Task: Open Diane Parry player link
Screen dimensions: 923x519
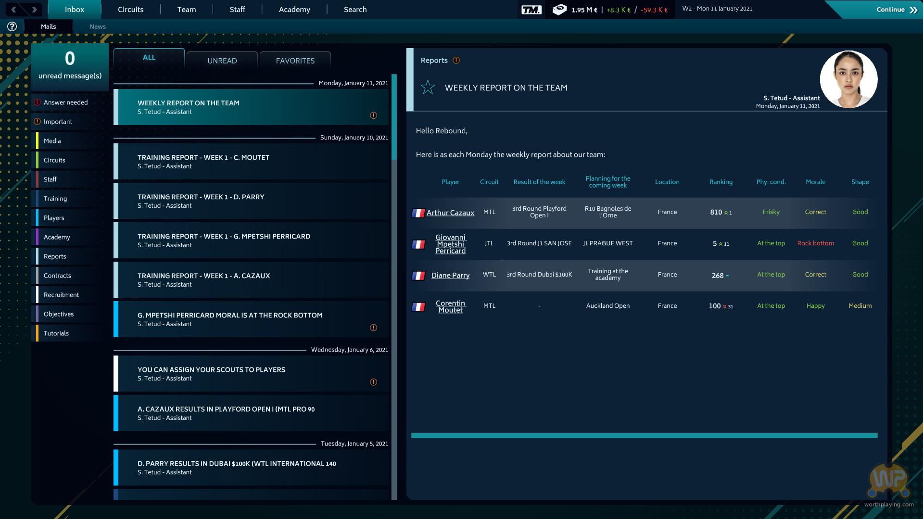Action: click(450, 275)
